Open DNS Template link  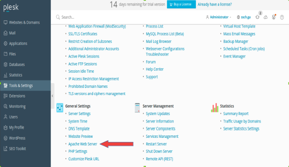coord(79,129)
